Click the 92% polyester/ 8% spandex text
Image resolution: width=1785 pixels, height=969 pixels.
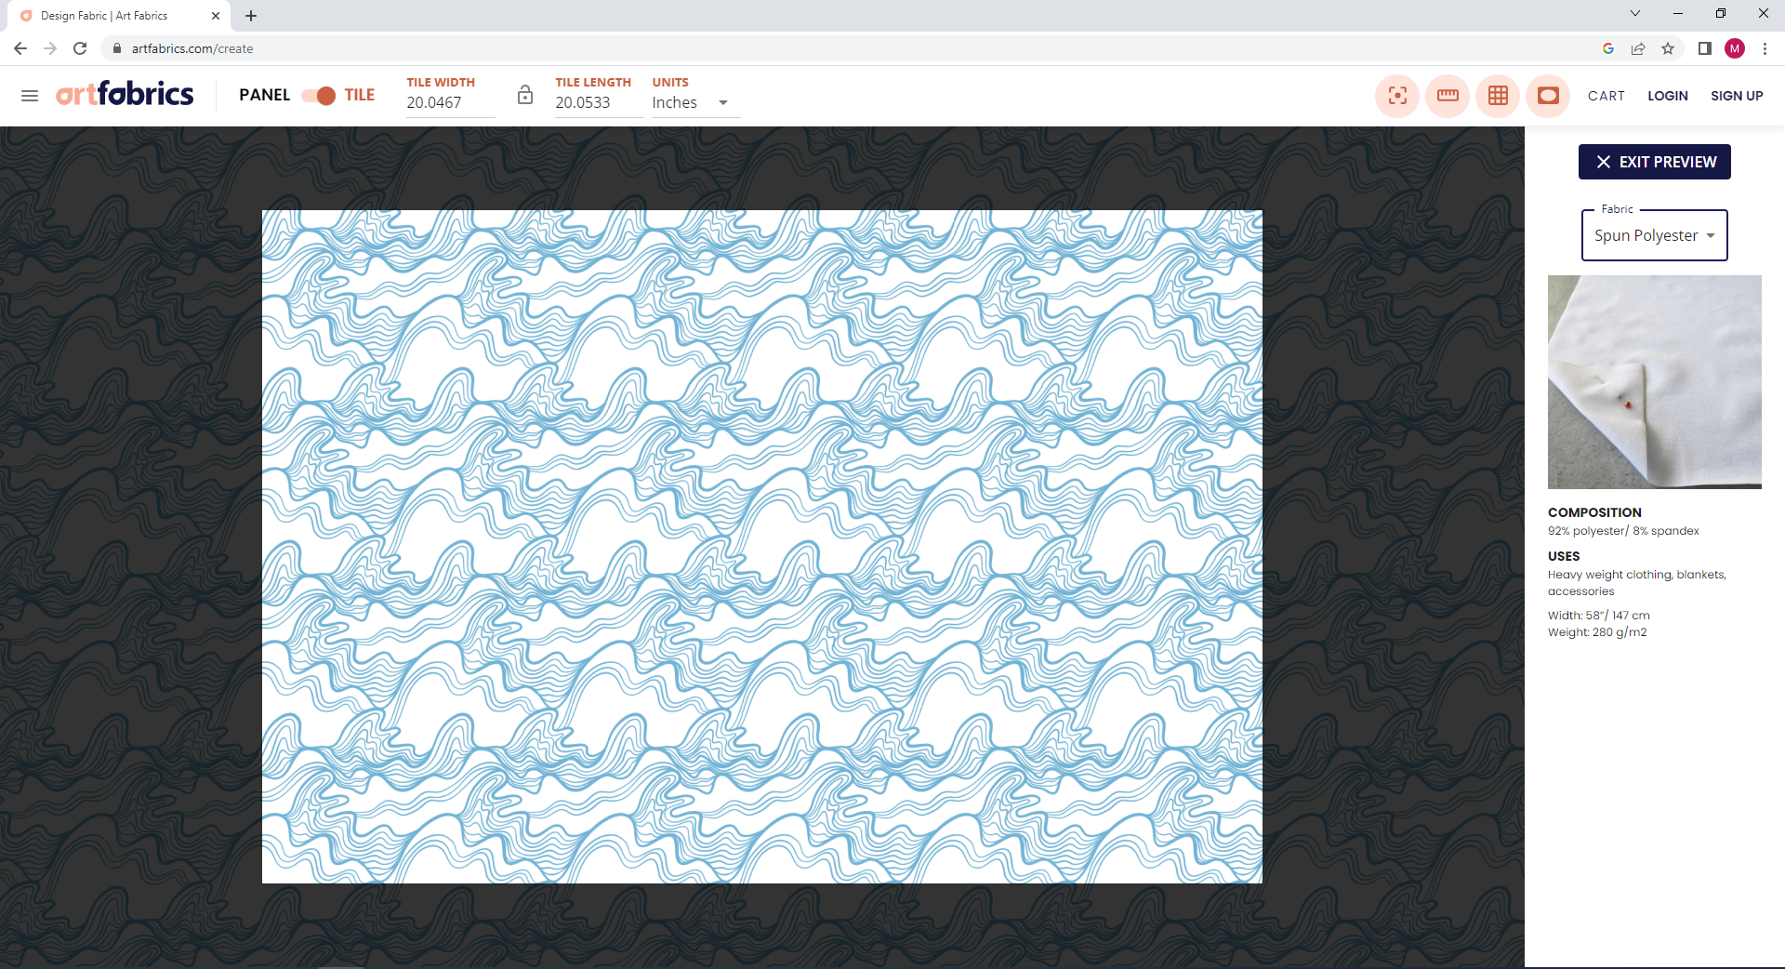1623,531
